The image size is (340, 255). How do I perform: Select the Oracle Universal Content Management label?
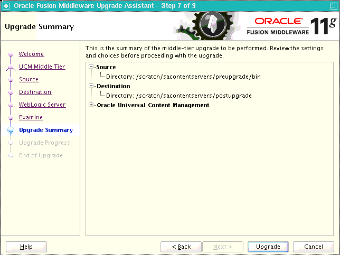click(x=153, y=105)
